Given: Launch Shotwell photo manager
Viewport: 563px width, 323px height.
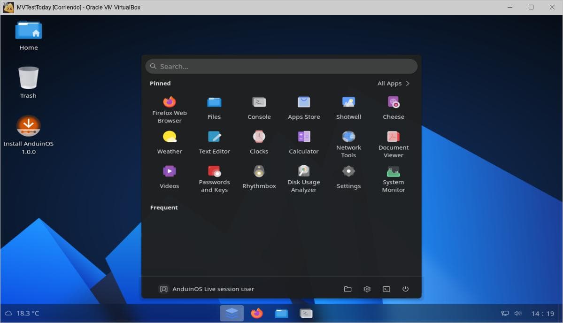Looking at the screenshot, I should pos(348,108).
